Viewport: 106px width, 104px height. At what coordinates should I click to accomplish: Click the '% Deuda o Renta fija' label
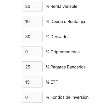pyautogui.click(x=65, y=22)
